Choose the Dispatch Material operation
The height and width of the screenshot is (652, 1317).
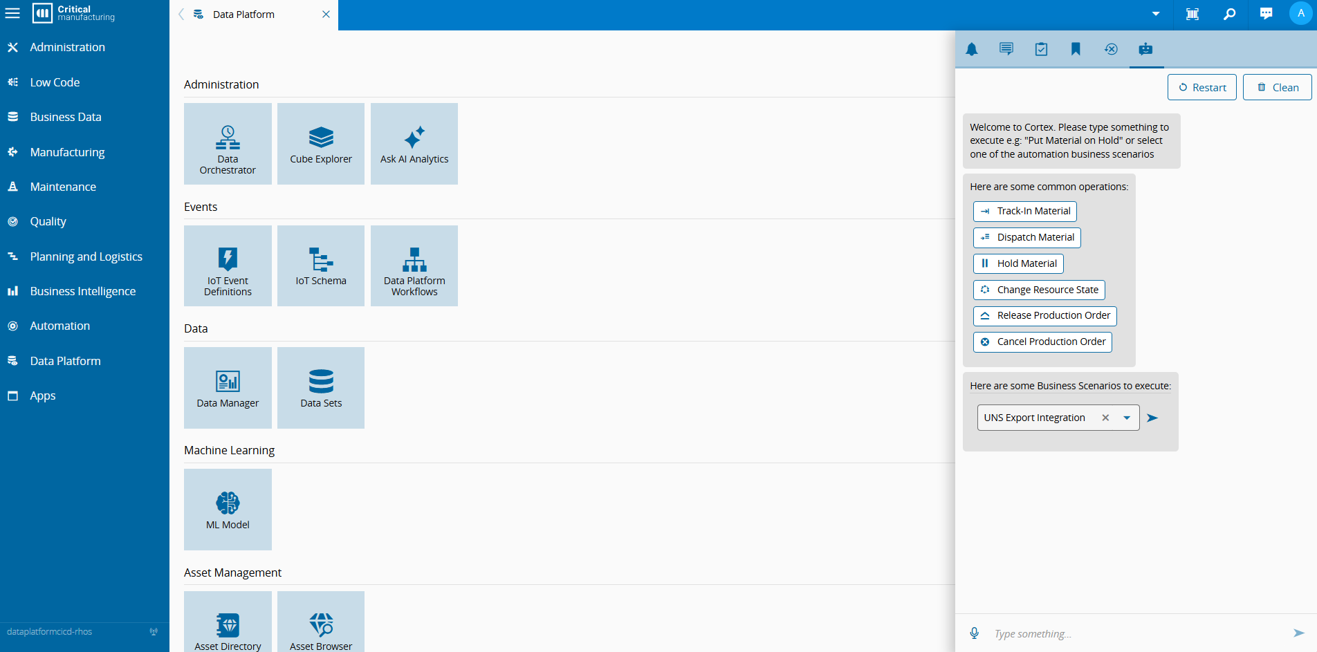point(1027,238)
